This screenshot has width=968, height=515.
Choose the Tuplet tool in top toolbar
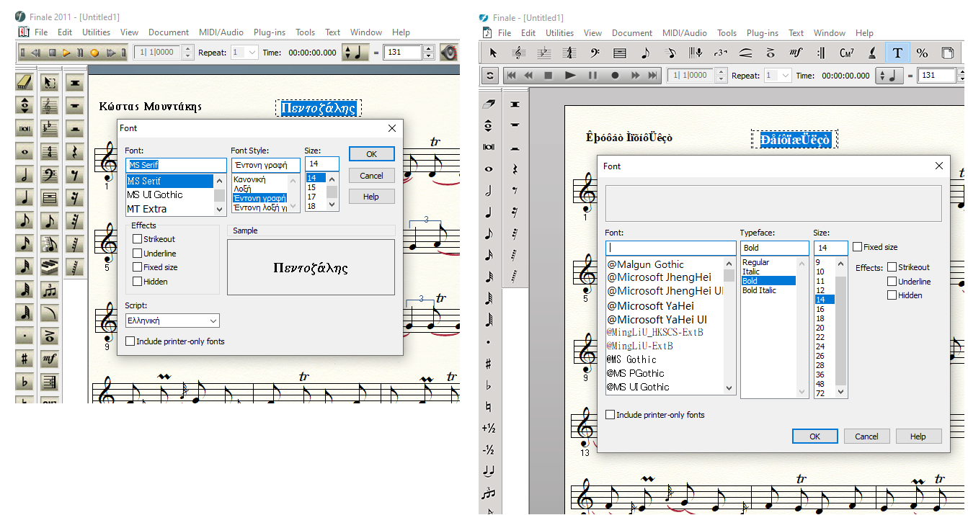pyautogui.click(x=720, y=53)
